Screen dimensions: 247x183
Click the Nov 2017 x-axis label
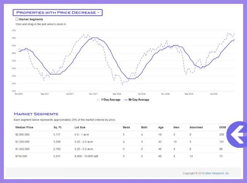pos(93,94)
